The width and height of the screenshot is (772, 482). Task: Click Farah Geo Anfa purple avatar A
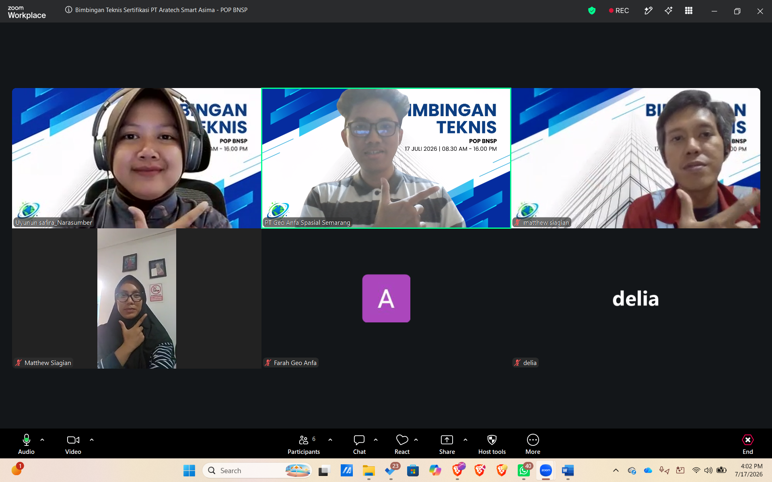386,298
